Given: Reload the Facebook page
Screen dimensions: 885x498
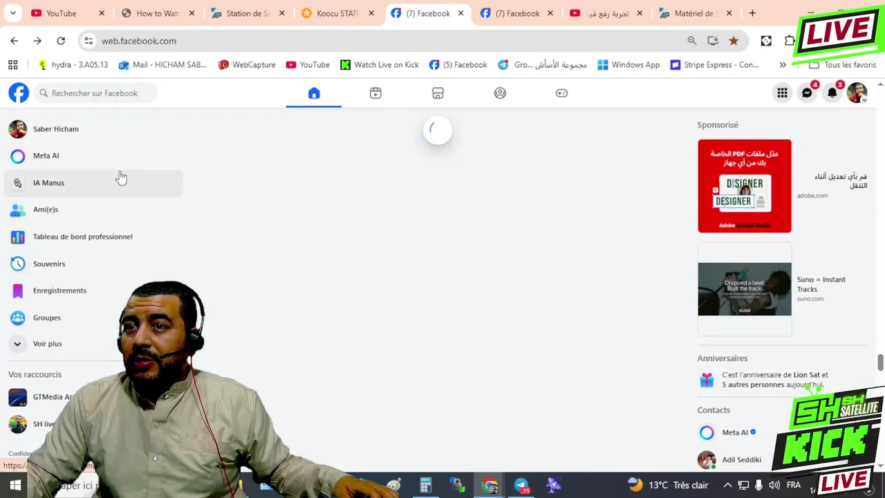Looking at the screenshot, I should [61, 41].
